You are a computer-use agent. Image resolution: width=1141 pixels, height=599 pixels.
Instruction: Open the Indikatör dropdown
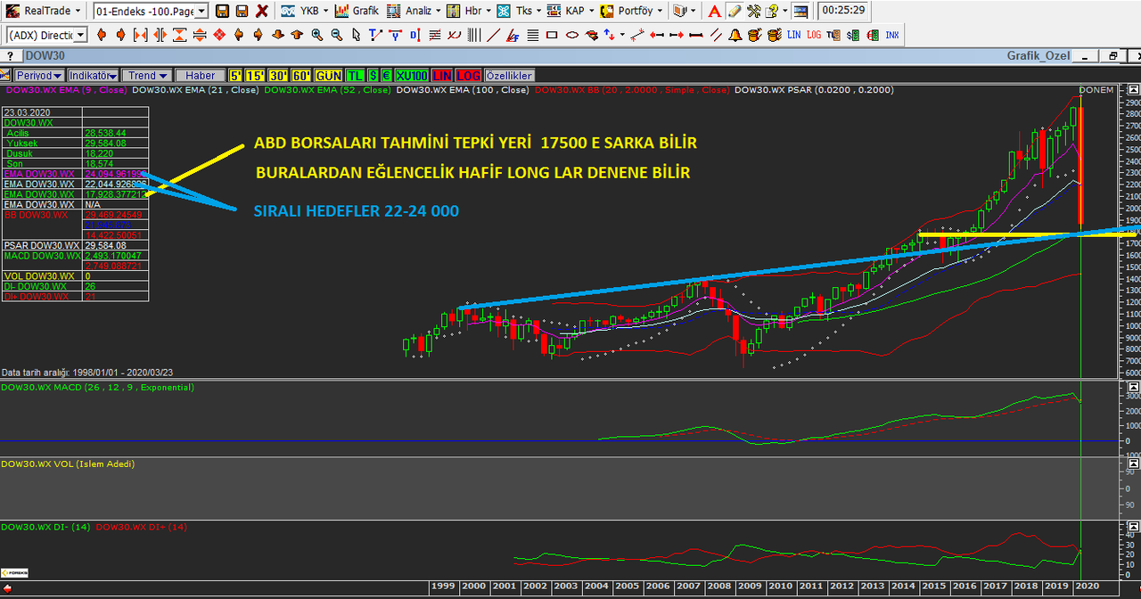(x=93, y=76)
